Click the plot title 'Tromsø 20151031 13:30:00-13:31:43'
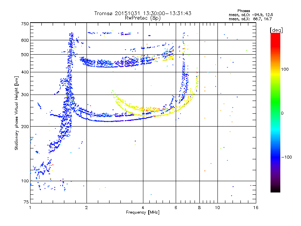This screenshot has height=226, width=301. click(143, 13)
